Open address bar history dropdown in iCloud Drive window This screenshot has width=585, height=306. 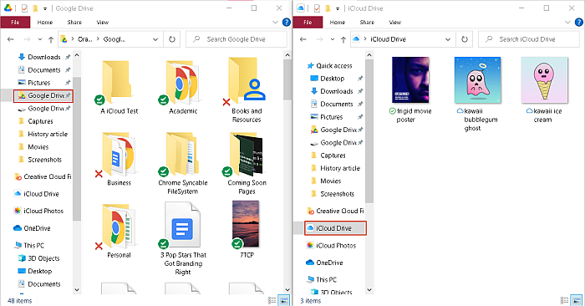448,39
